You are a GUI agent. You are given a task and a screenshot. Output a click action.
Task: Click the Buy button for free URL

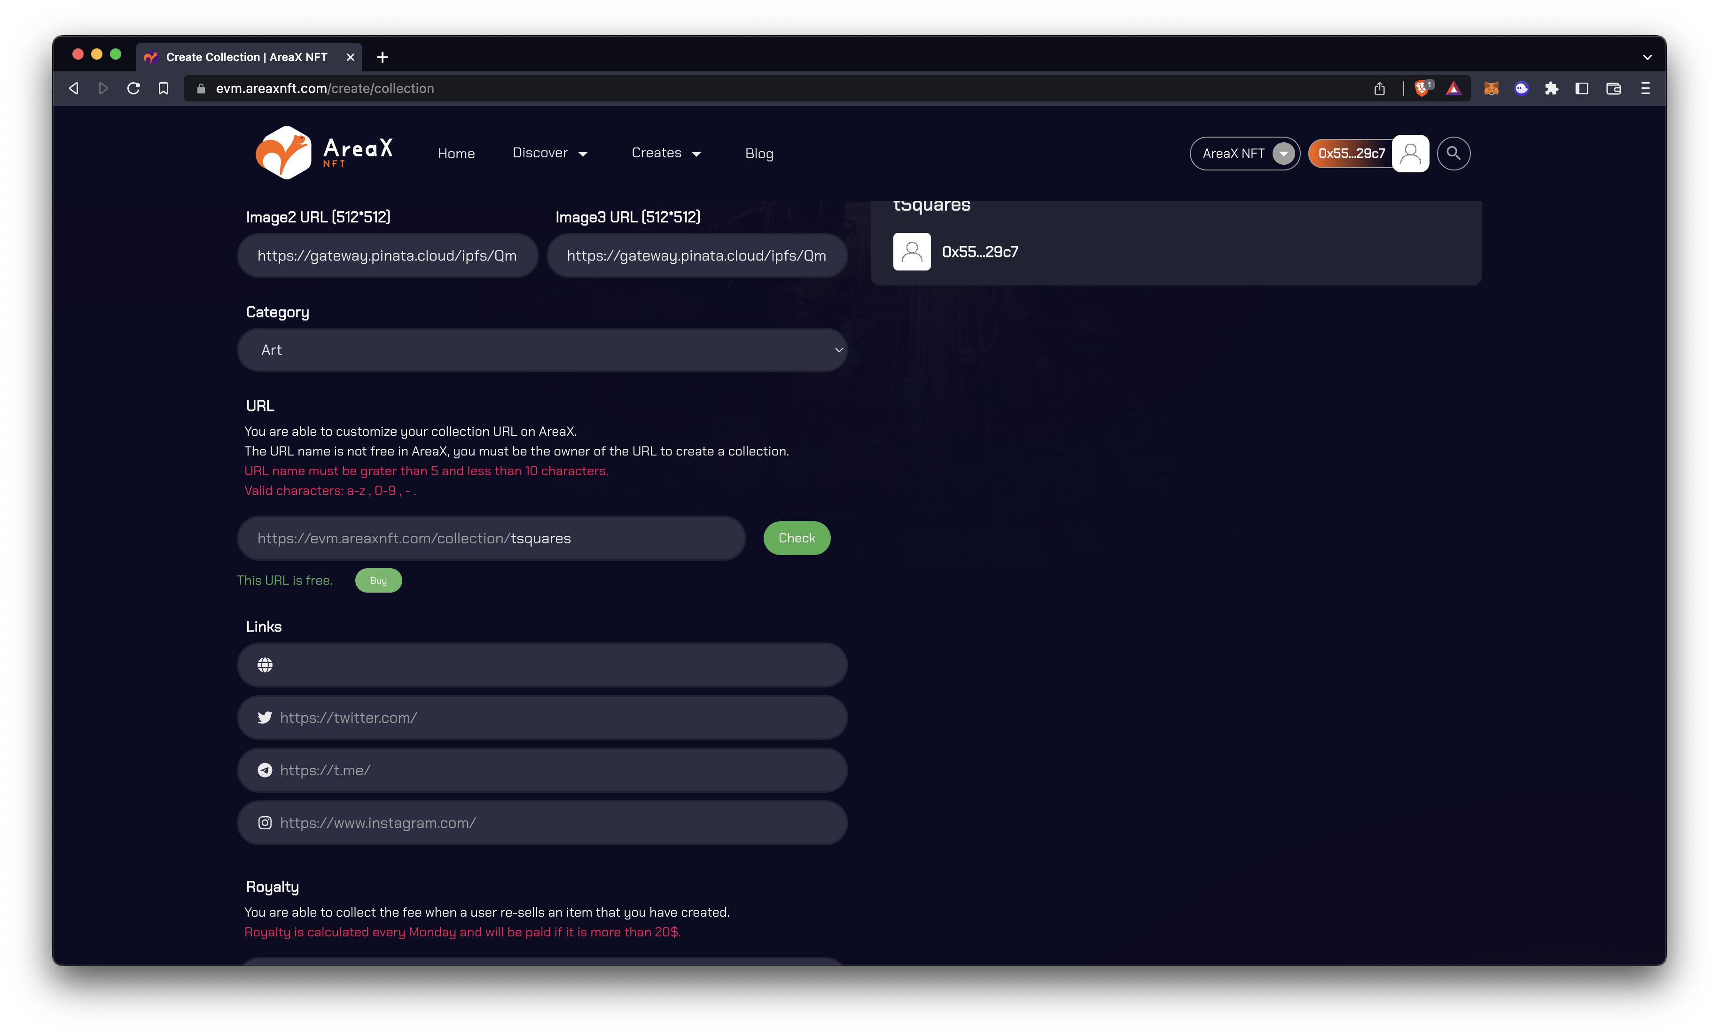click(378, 580)
